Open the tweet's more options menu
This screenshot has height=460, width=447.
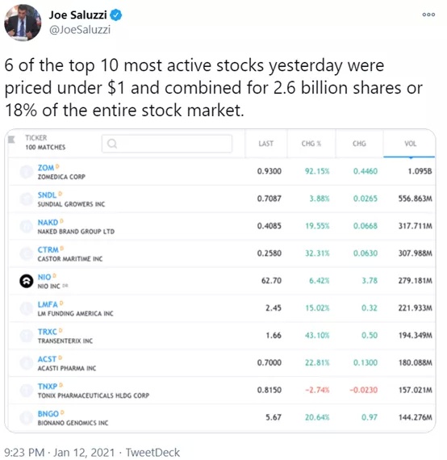point(428,15)
